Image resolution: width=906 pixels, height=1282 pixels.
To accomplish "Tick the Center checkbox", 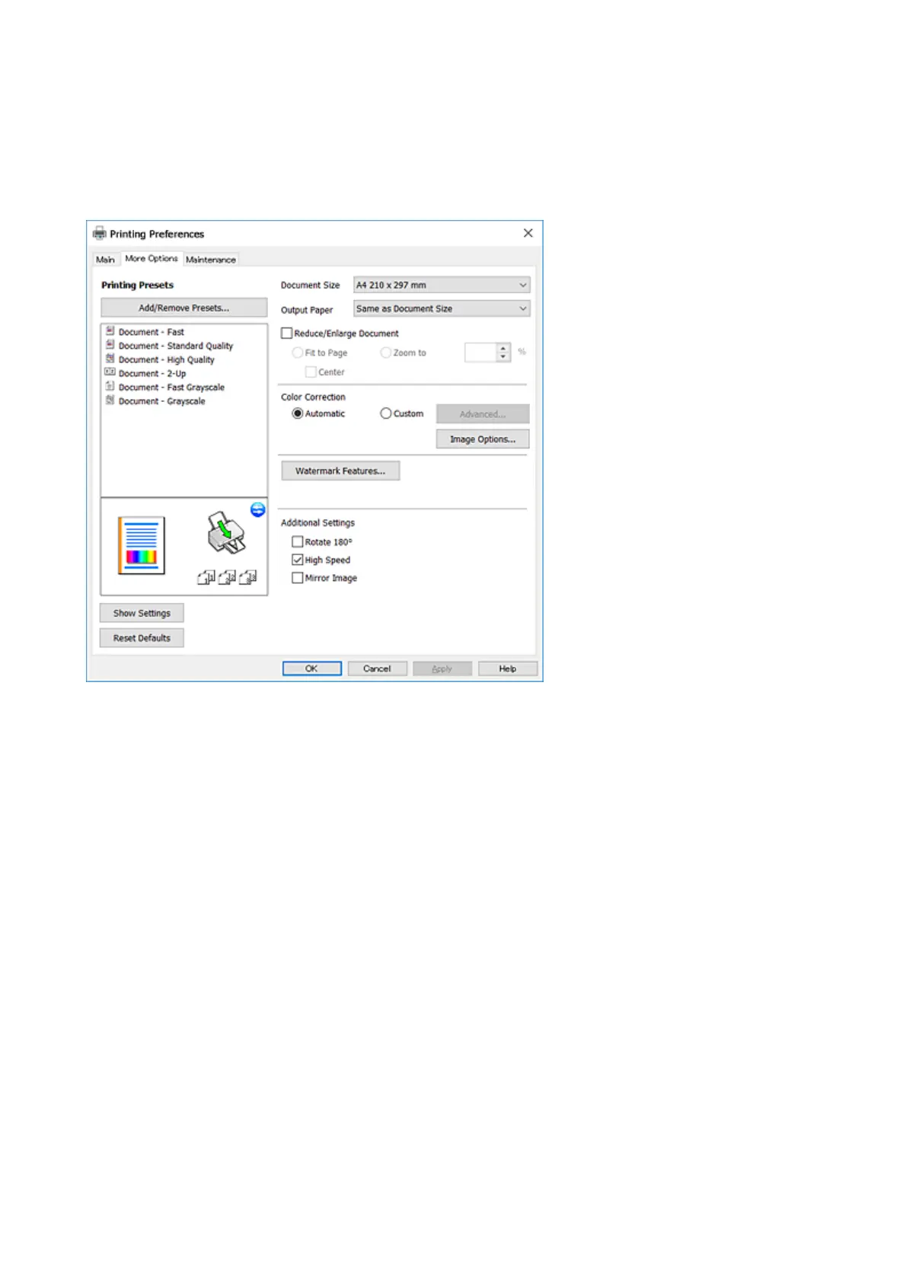I will (311, 372).
